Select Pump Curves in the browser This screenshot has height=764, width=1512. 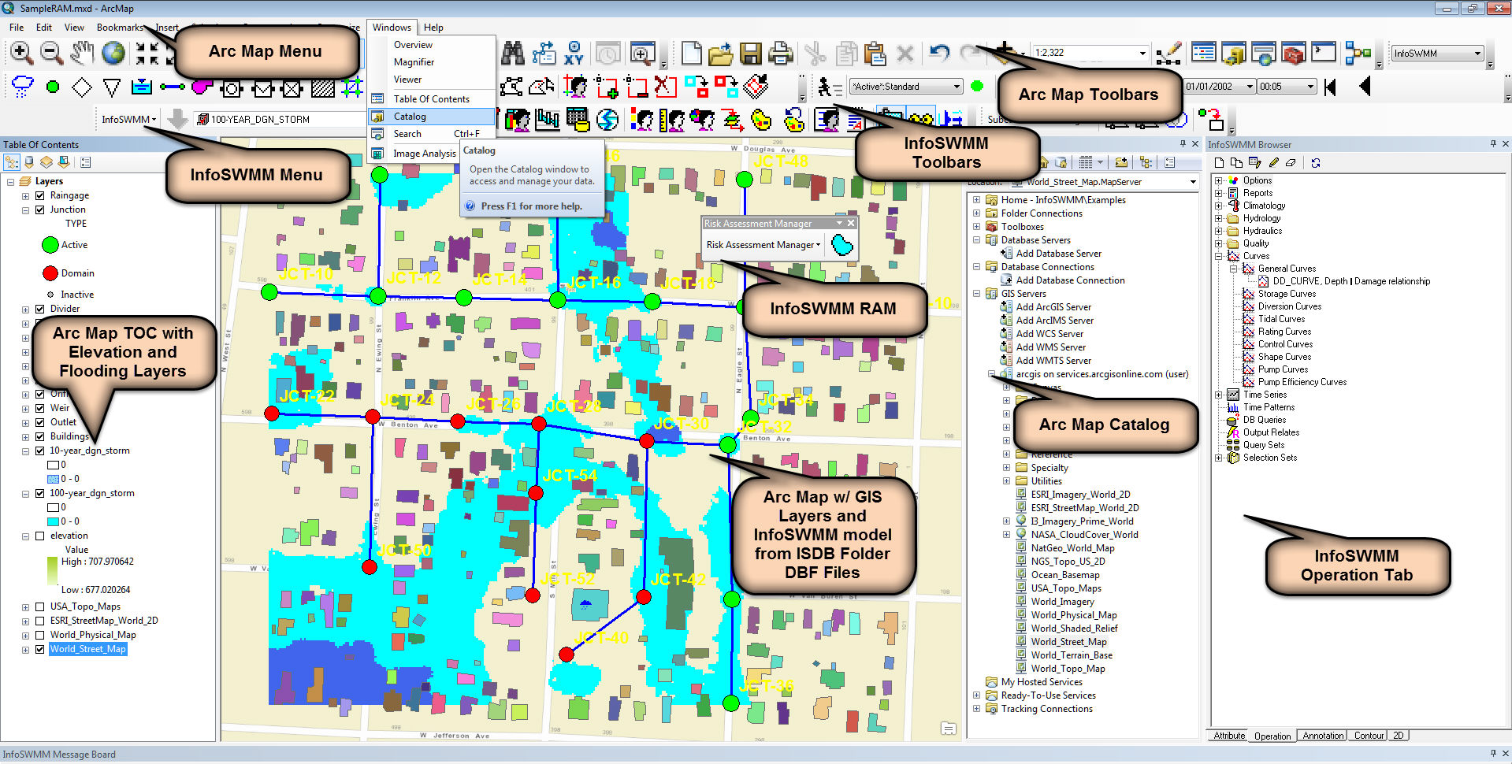point(1283,369)
